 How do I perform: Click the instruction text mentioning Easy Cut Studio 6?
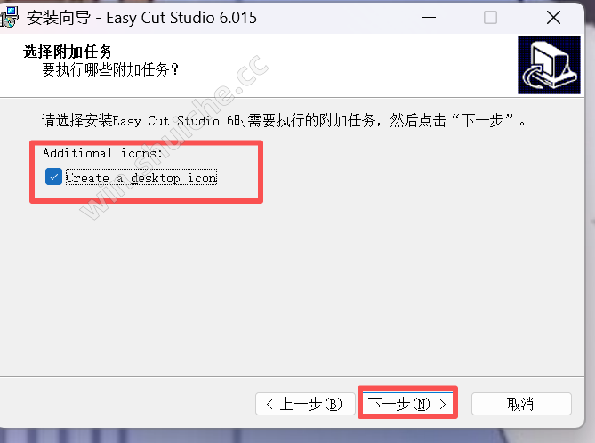click(284, 120)
